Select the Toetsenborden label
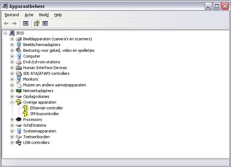Viewport: 231px width, 167px height. pos(36,137)
